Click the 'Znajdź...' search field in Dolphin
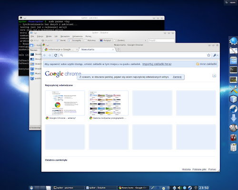This screenshot has width=238, height=190. pyautogui.click(x=161, y=40)
